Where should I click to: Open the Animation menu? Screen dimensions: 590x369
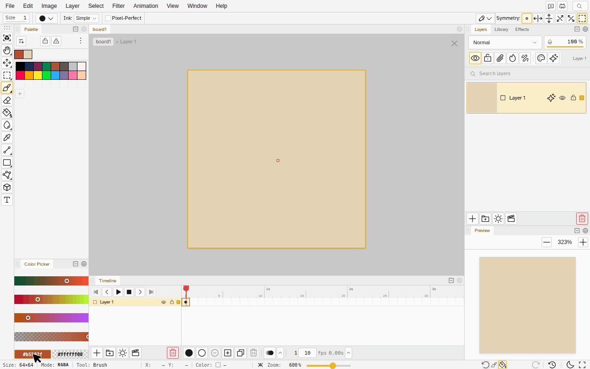pyautogui.click(x=146, y=6)
